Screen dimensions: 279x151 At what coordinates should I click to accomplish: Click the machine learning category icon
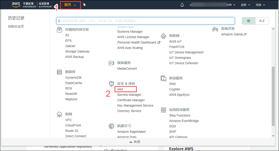click(111, 126)
